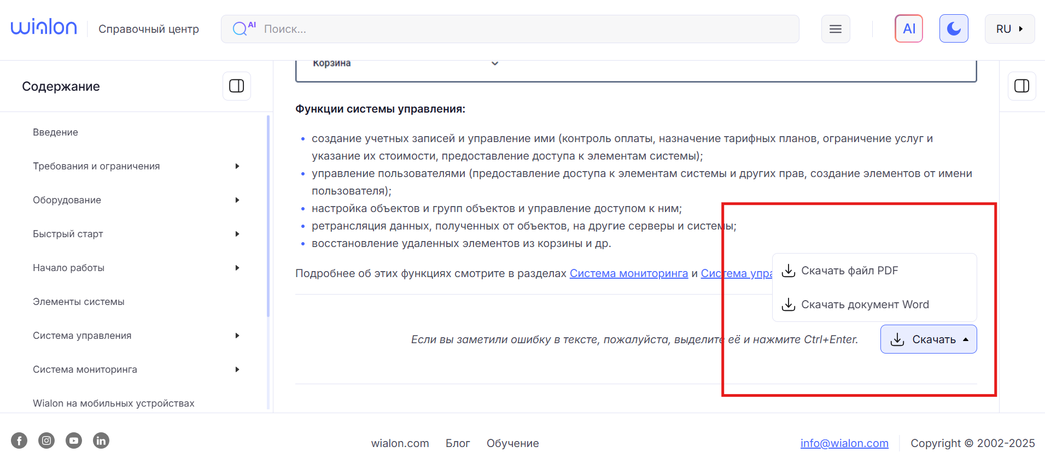Expand Начало работы arrow
The height and width of the screenshot is (470, 1045).
[x=237, y=268]
